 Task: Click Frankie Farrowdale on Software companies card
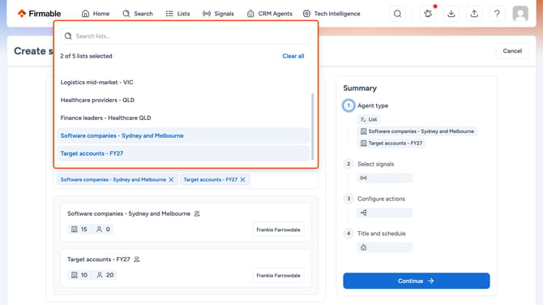[x=279, y=230]
